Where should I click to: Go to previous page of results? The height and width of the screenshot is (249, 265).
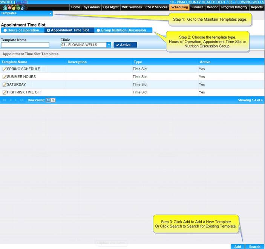pos(11,100)
